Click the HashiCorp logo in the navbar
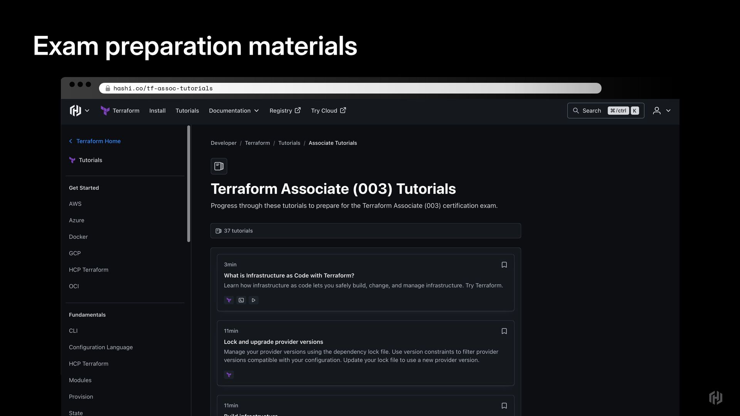Image resolution: width=740 pixels, height=416 pixels. click(x=76, y=111)
